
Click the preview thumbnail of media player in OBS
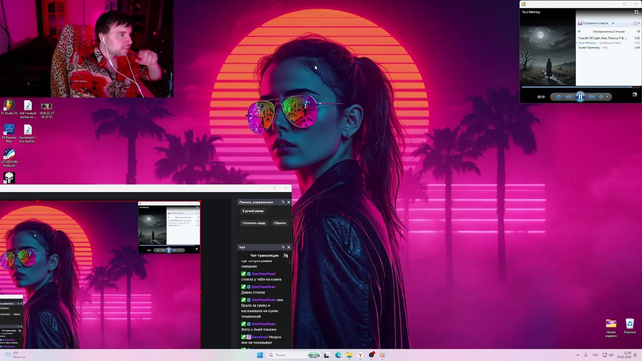[169, 228]
